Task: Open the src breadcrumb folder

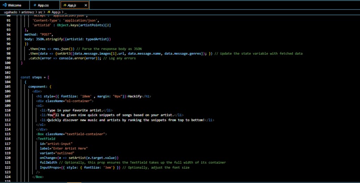Action: tap(41, 12)
